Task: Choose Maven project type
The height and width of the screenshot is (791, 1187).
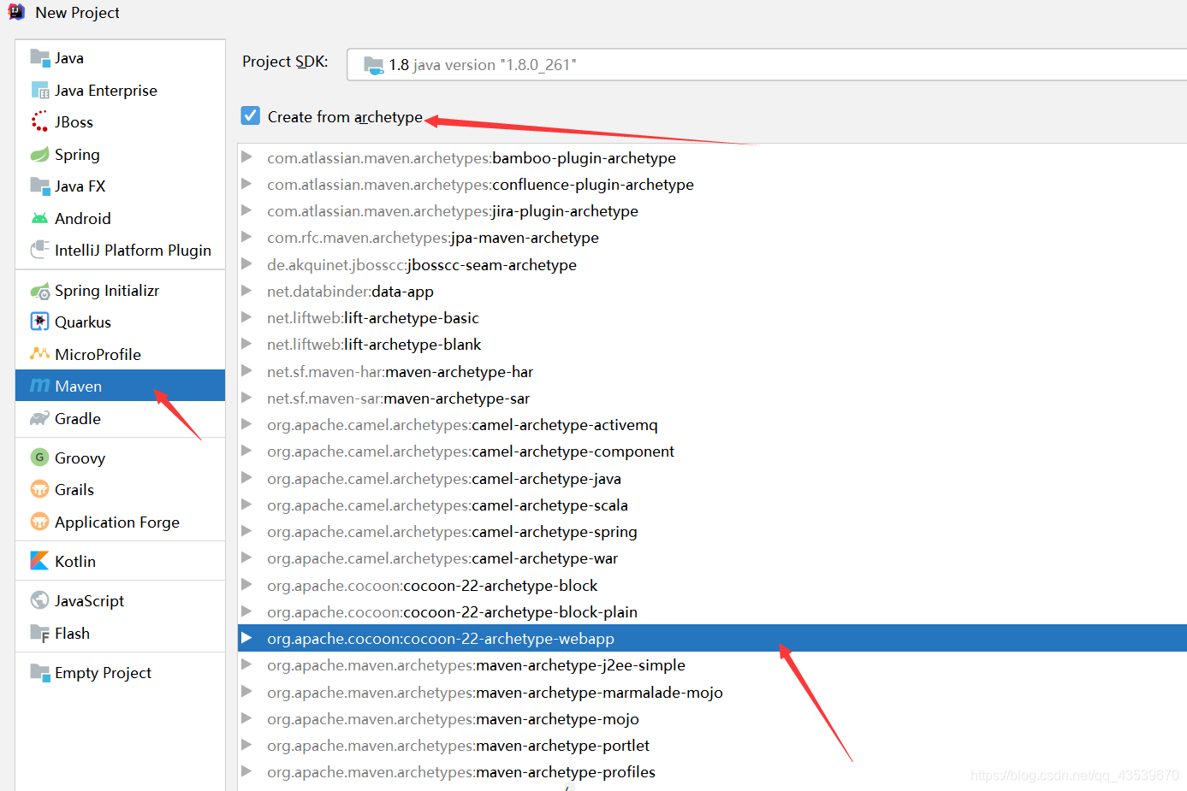Action: click(x=120, y=387)
